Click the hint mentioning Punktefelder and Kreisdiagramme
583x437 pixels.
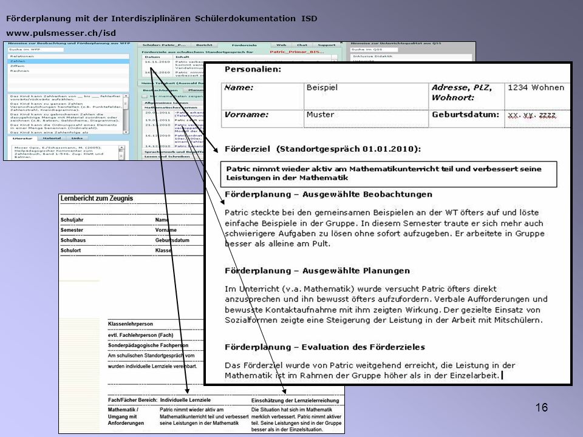(66, 107)
